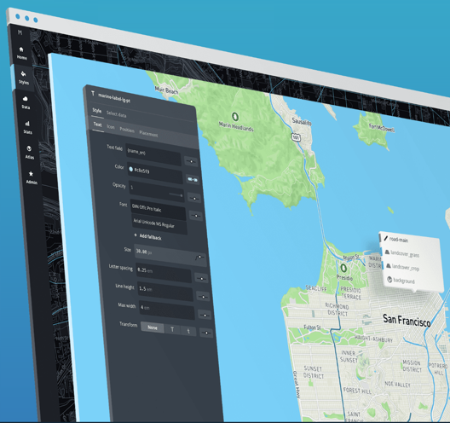Click the Fort McDowell map label

click(382, 128)
